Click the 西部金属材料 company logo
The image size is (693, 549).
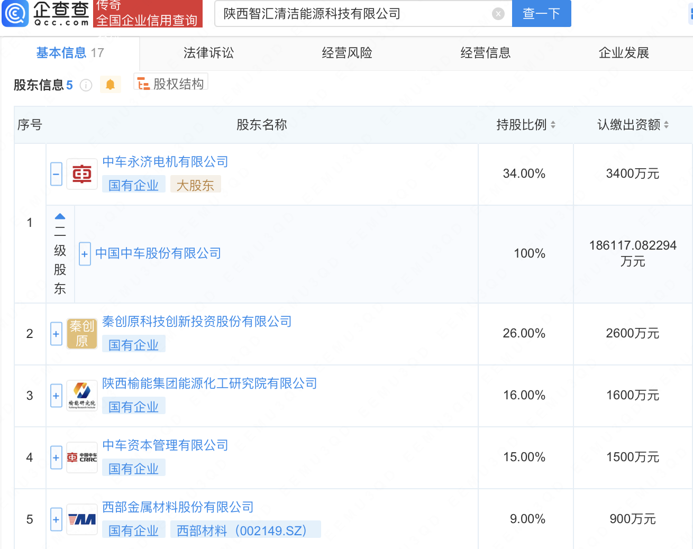pos(82,519)
